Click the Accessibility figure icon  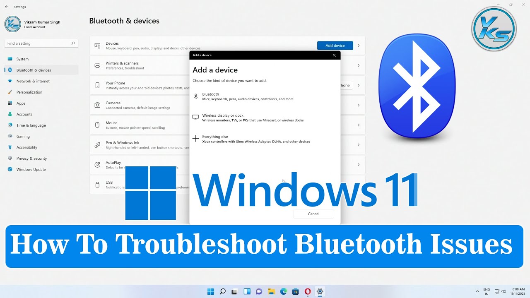10,147
